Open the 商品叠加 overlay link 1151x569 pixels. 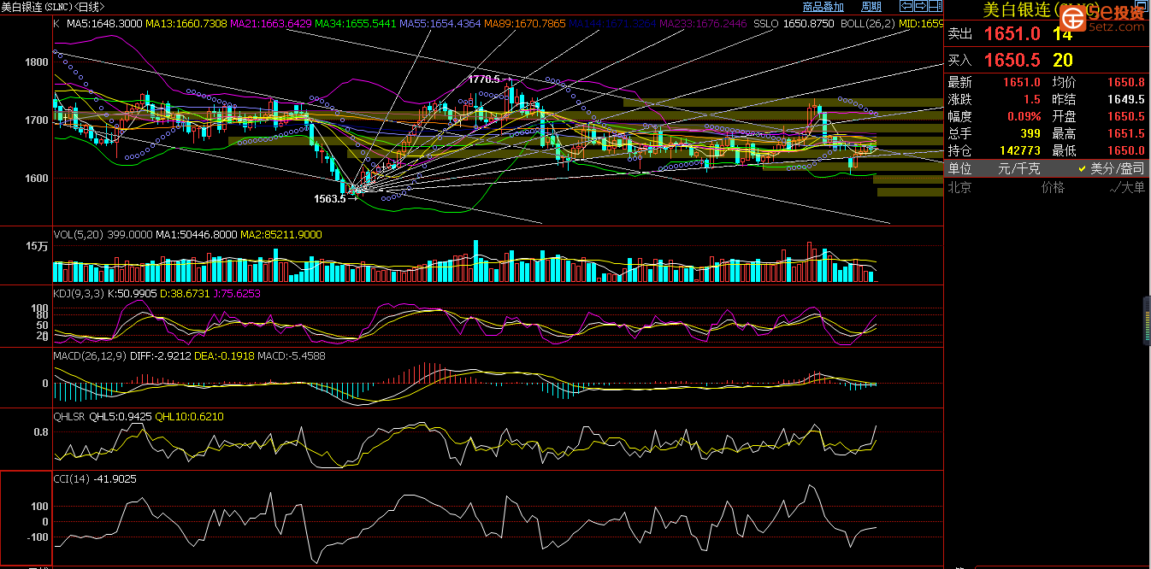pyautogui.click(x=823, y=7)
